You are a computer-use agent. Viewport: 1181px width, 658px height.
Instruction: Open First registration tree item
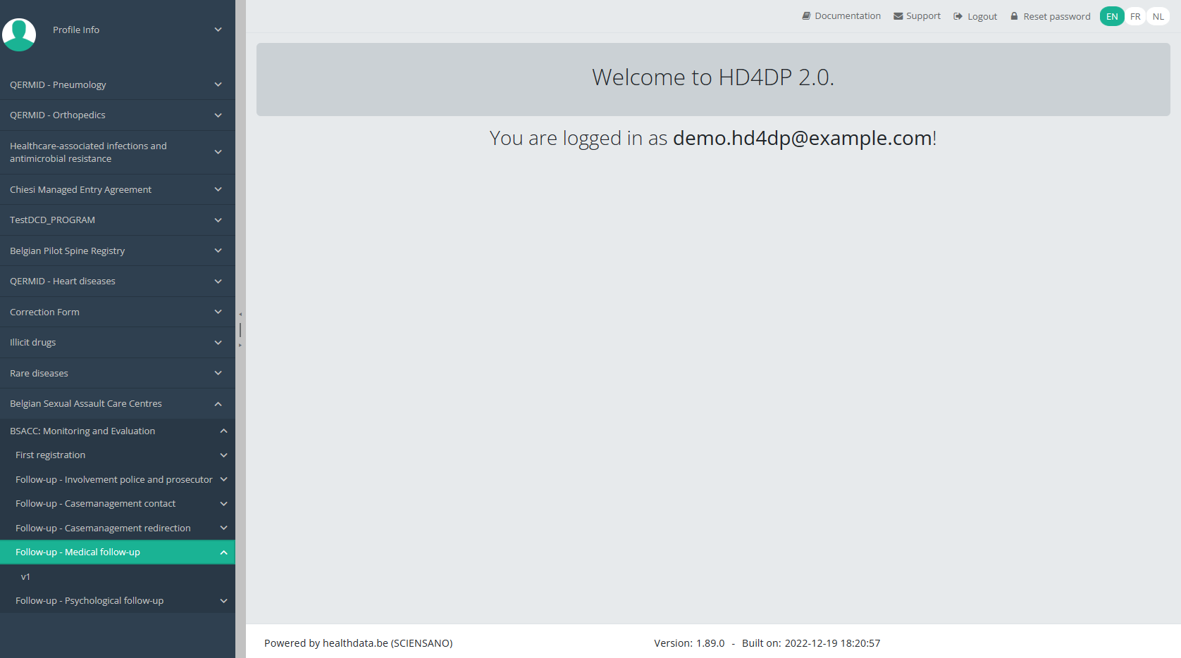pos(51,455)
